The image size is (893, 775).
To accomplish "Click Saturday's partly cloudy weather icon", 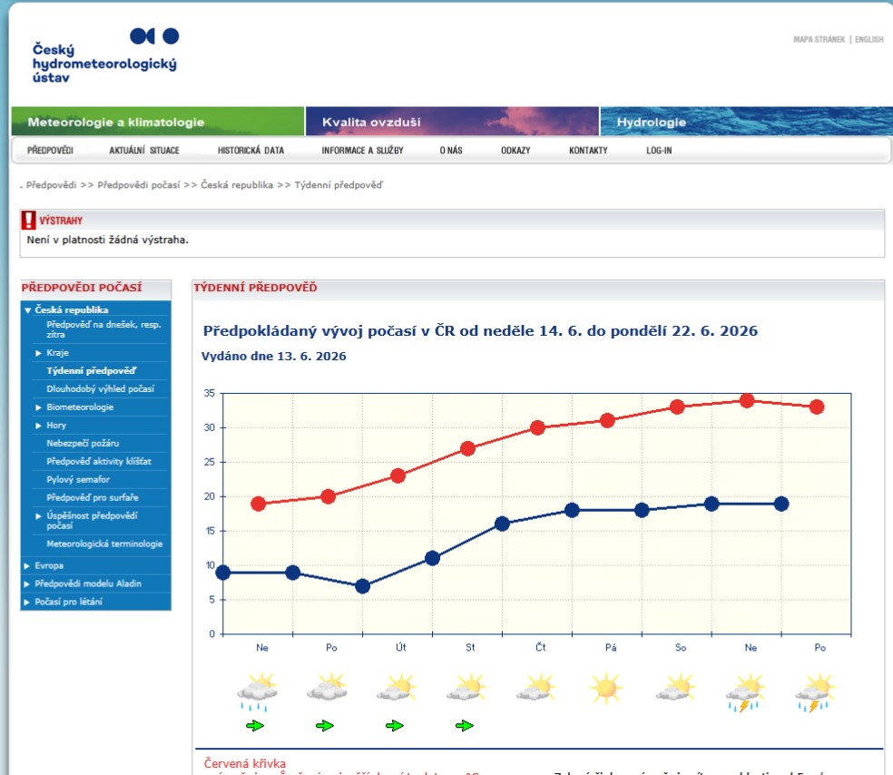I will pos(676,688).
